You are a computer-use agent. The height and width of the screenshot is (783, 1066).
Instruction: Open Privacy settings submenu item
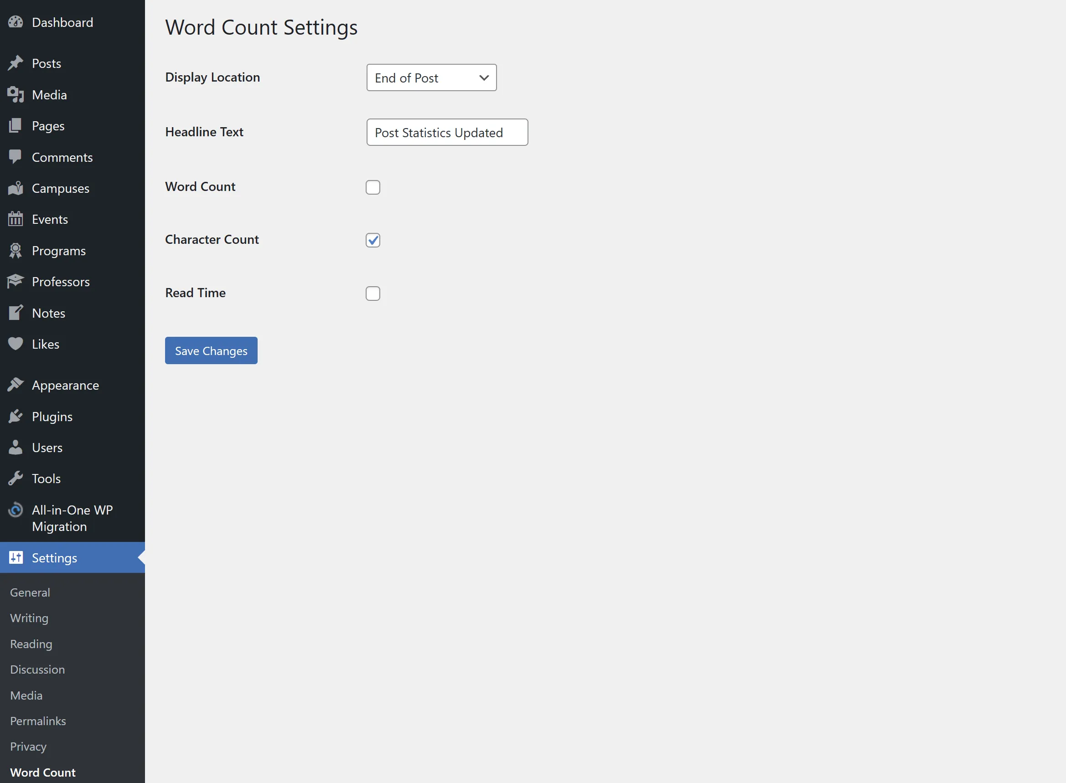point(28,747)
